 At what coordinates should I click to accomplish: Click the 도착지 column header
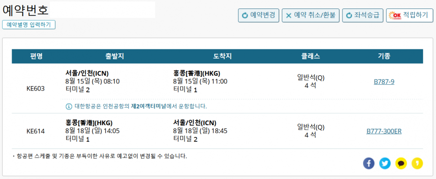click(x=222, y=57)
